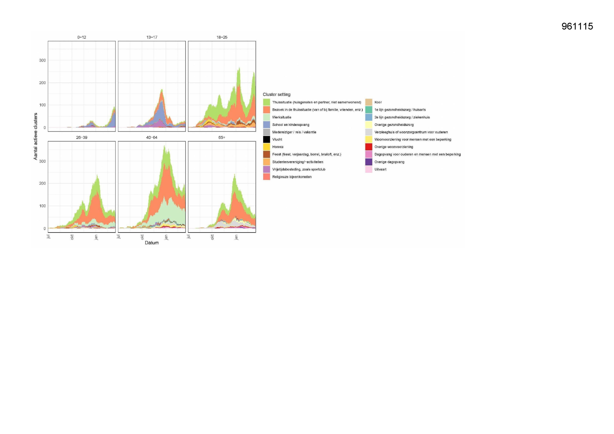614x434 pixels.
Task: Click the 65+ chart panel title
Action: pos(222,137)
